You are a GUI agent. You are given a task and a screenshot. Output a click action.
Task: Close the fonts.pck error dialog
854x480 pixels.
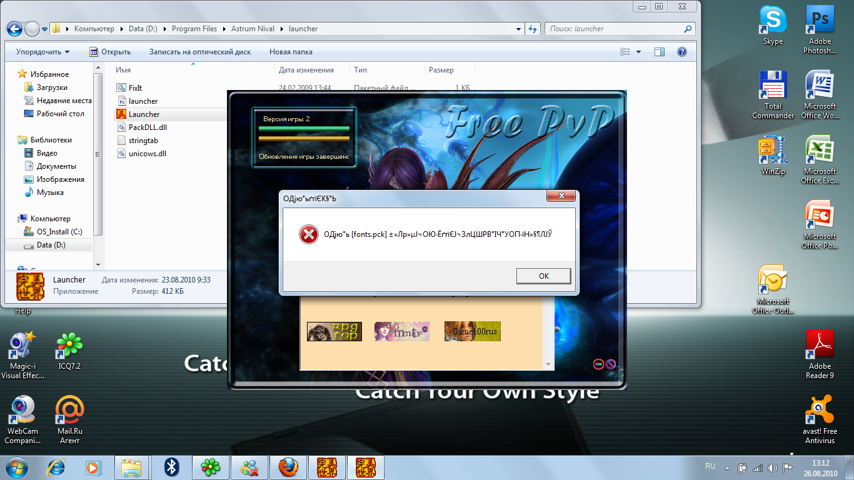(x=561, y=196)
